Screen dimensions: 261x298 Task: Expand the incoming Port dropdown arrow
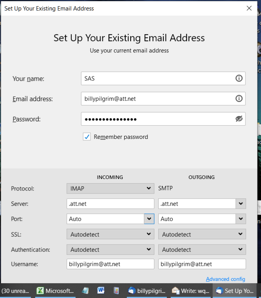tap(149, 219)
